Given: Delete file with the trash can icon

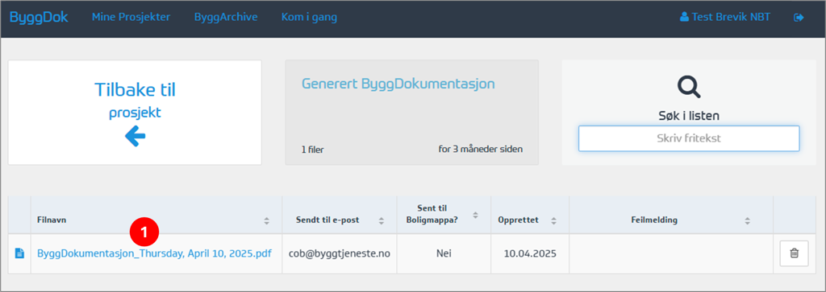Looking at the screenshot, I should tap(794, 253).
